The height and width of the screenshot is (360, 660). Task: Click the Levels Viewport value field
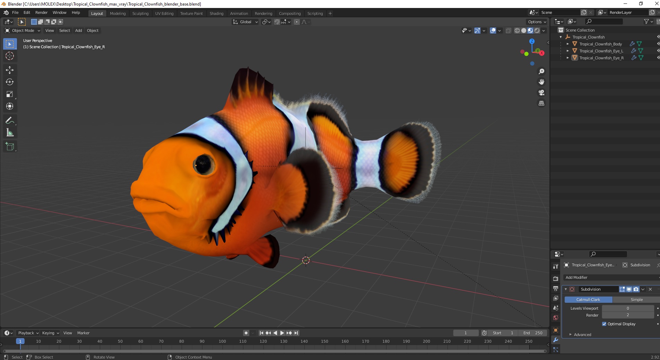point(628,308)
